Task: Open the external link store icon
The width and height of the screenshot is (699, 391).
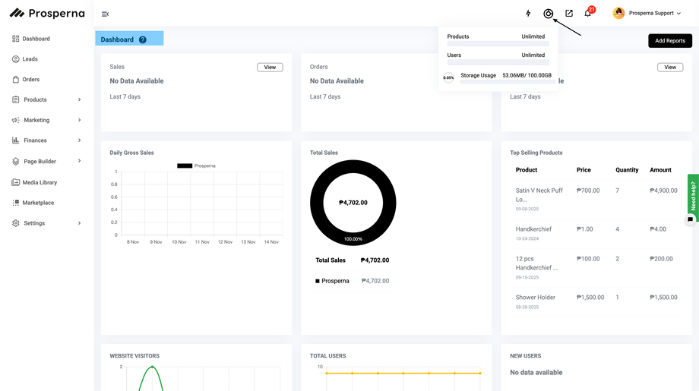Action: click(x=569, y=14)
